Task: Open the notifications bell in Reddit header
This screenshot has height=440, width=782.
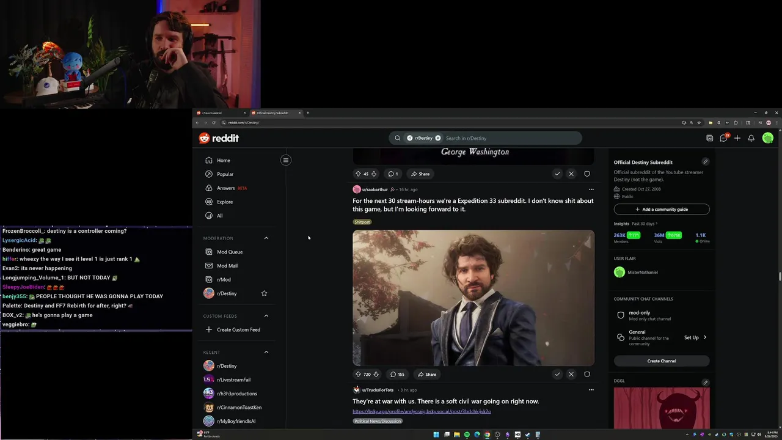Action: 751,138
